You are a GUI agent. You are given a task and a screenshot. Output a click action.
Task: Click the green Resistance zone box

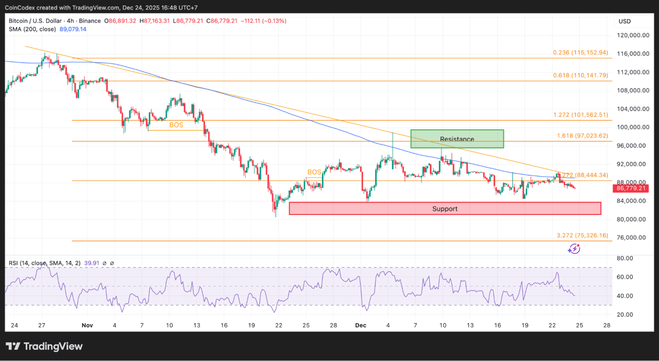coord(456,139)
